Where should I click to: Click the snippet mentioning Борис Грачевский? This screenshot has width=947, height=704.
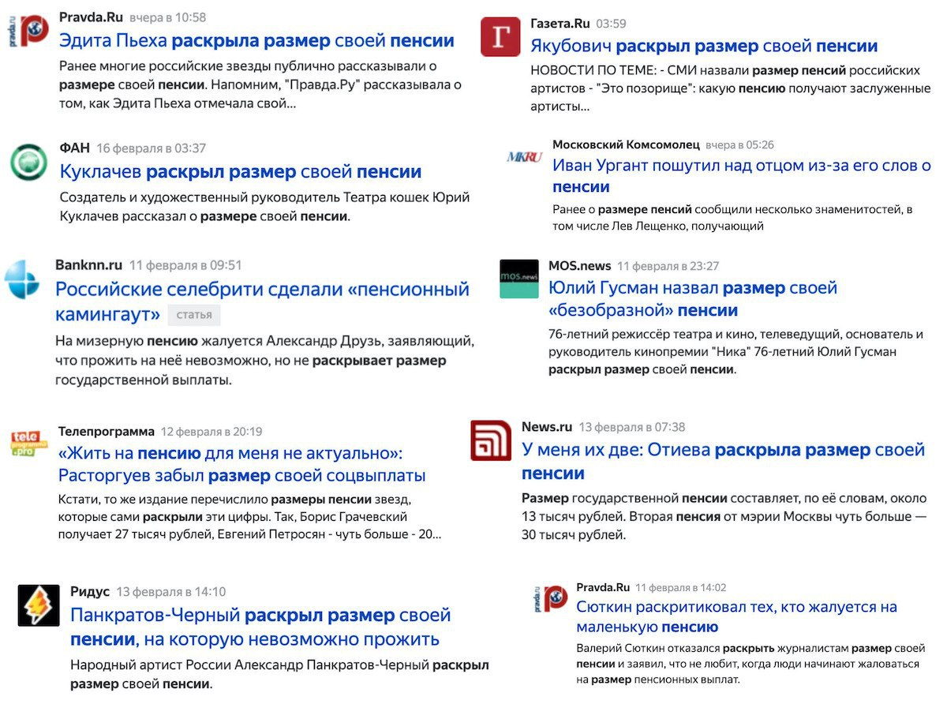[250, 517]
